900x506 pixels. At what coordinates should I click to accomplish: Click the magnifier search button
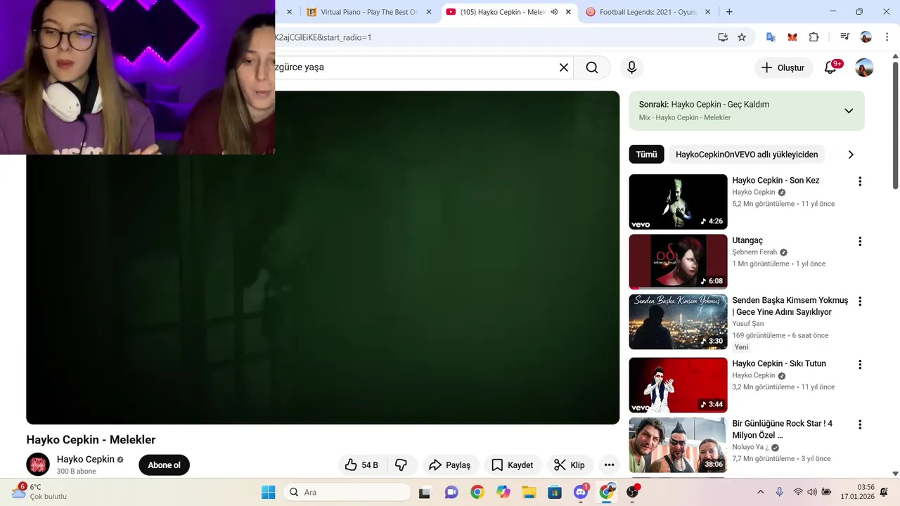pyautogui.click(x=592, y=67)
